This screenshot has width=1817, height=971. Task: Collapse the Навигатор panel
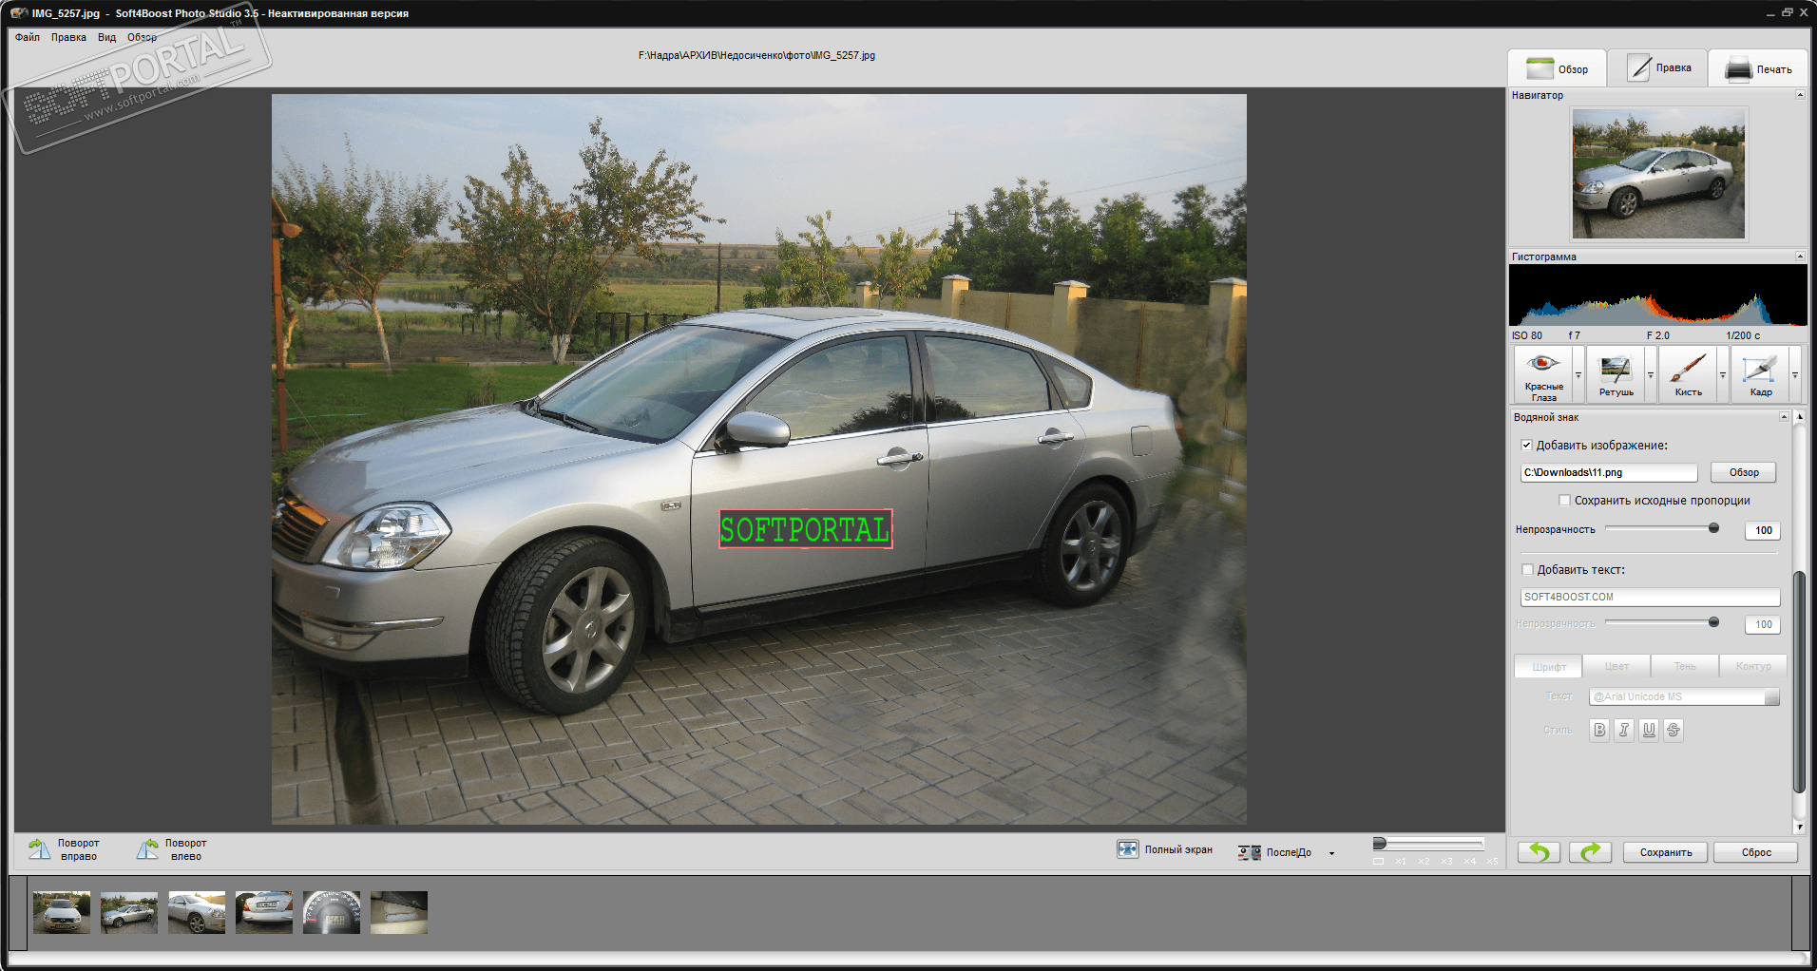(x=1800, y=95)
